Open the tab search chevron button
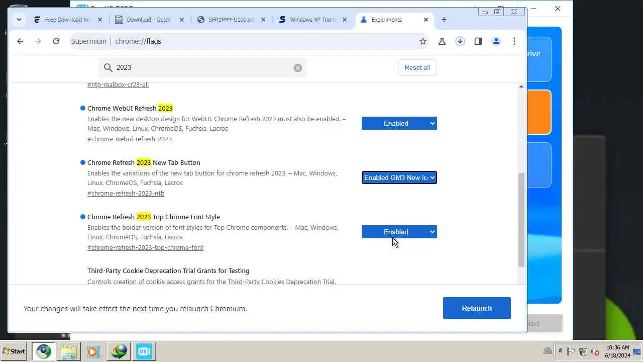The image size is (643, 362). [x=19, y=20]
